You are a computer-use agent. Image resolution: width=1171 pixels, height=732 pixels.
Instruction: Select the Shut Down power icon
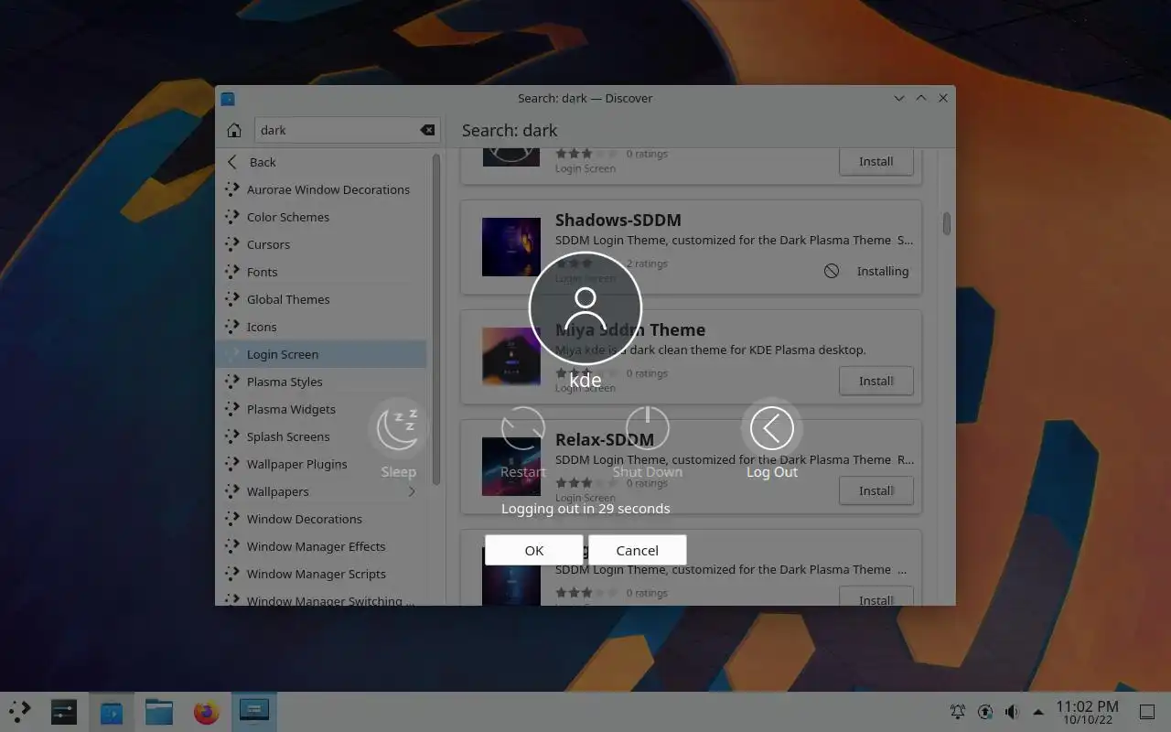(648, 428)
